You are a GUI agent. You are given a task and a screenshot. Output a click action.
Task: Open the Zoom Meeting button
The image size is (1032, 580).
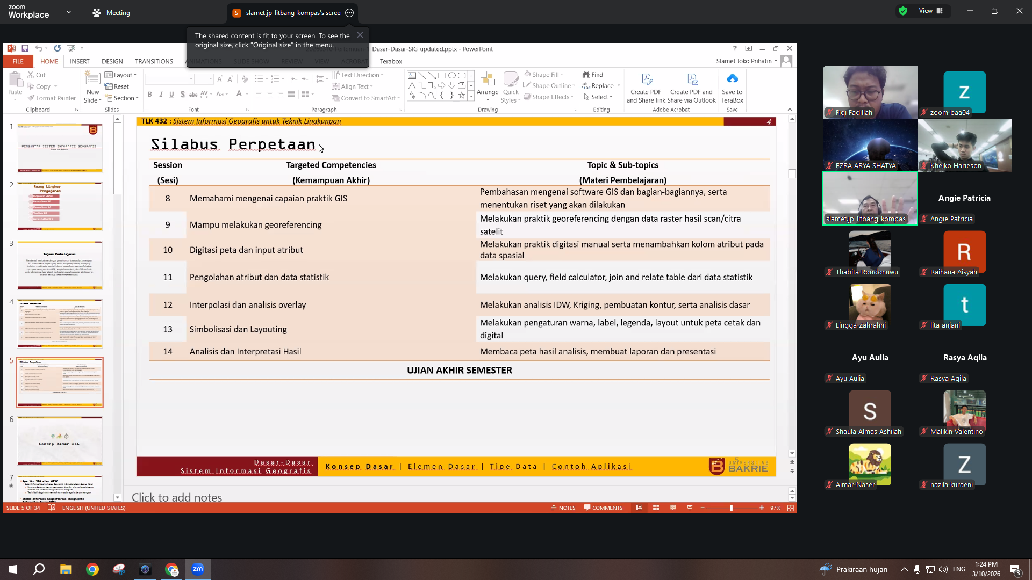coord(111,13)
